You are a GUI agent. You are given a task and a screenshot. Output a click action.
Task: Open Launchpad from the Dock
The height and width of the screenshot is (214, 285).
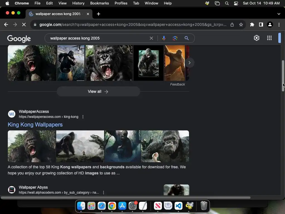coord(91,206)
